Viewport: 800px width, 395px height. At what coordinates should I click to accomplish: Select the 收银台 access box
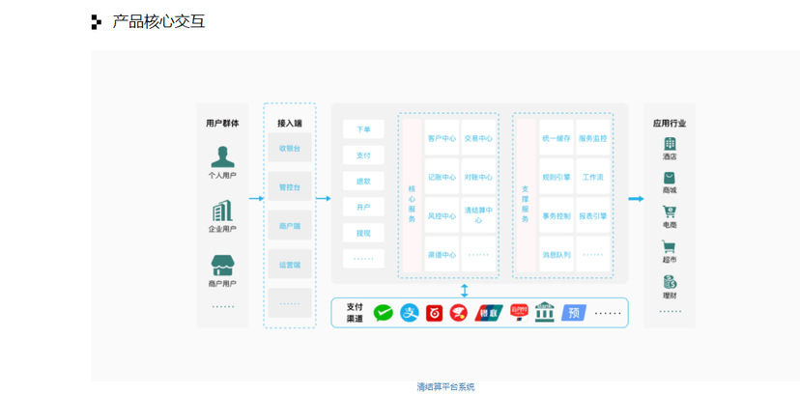pyautogui.click(x=290, y=148)
